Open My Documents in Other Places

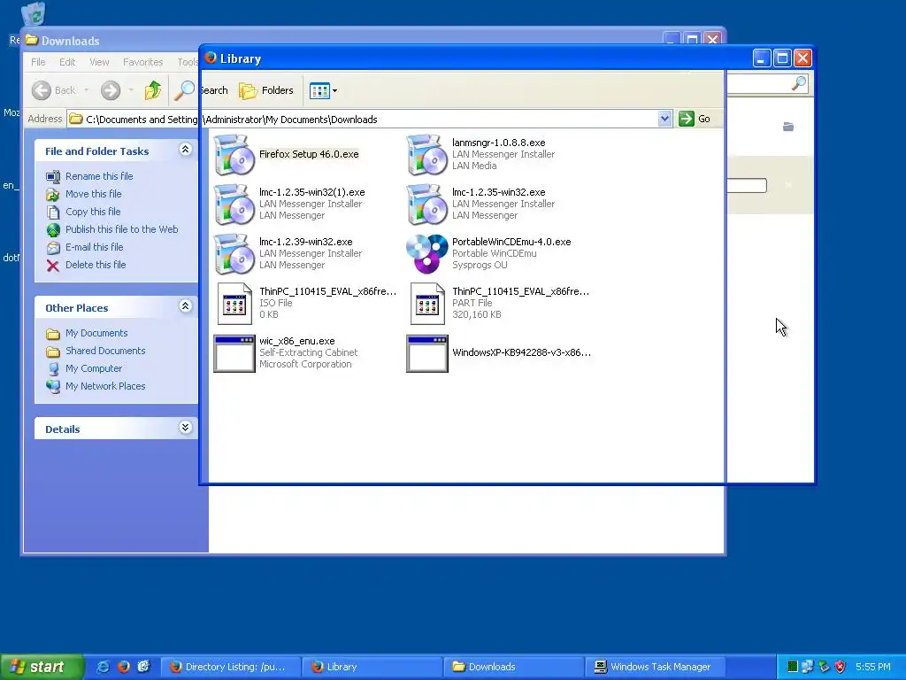[x=96, y=333]
